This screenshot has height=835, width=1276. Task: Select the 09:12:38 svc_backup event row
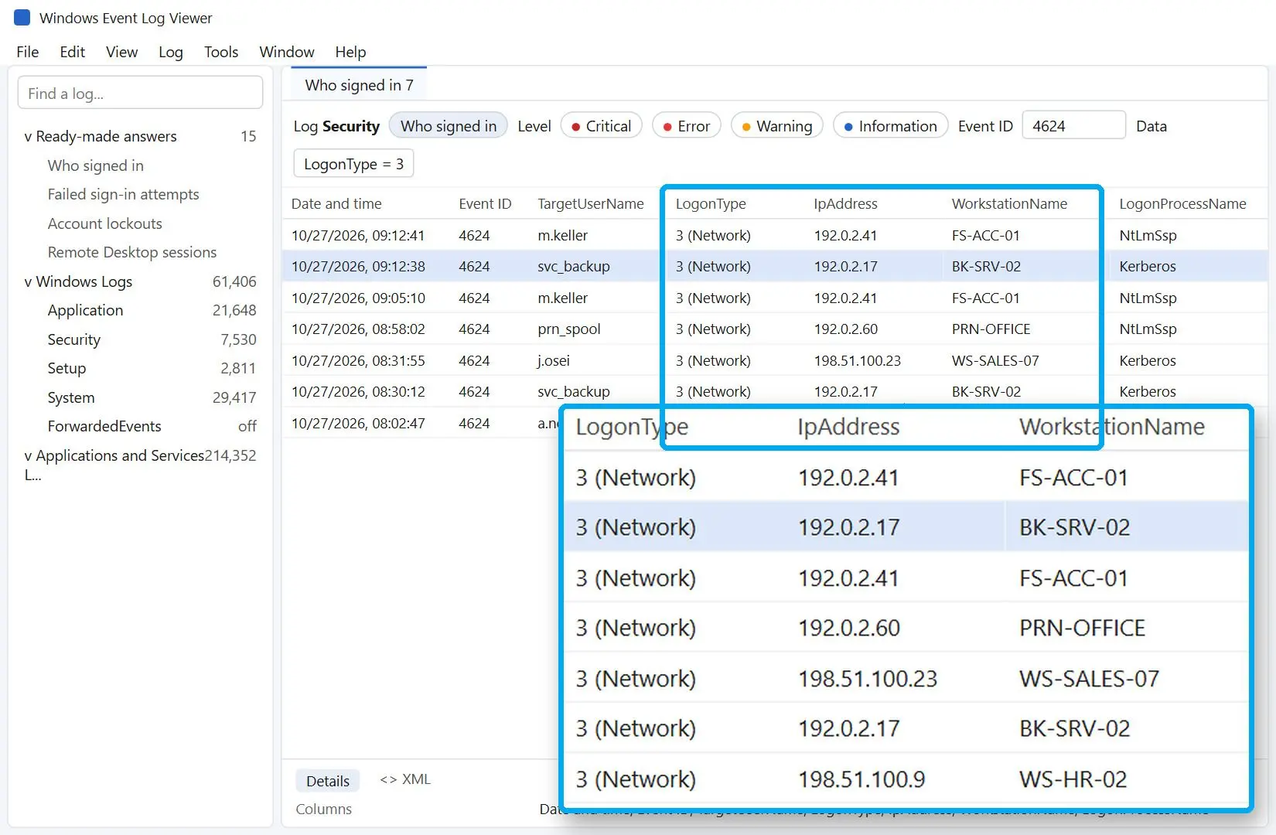[774, 266]
